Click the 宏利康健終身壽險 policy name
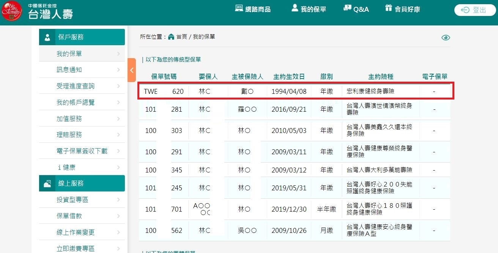Viewport: 498px width, 253px height. tap(370, 92)
